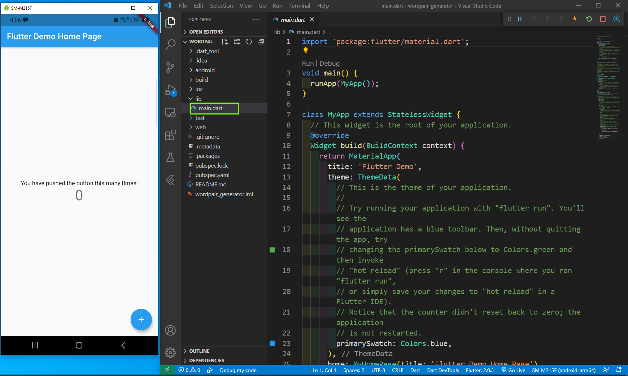Stop the debug session
Viewport: 628px width, 376px height.
pyautogui.click(x=603, y=19)
